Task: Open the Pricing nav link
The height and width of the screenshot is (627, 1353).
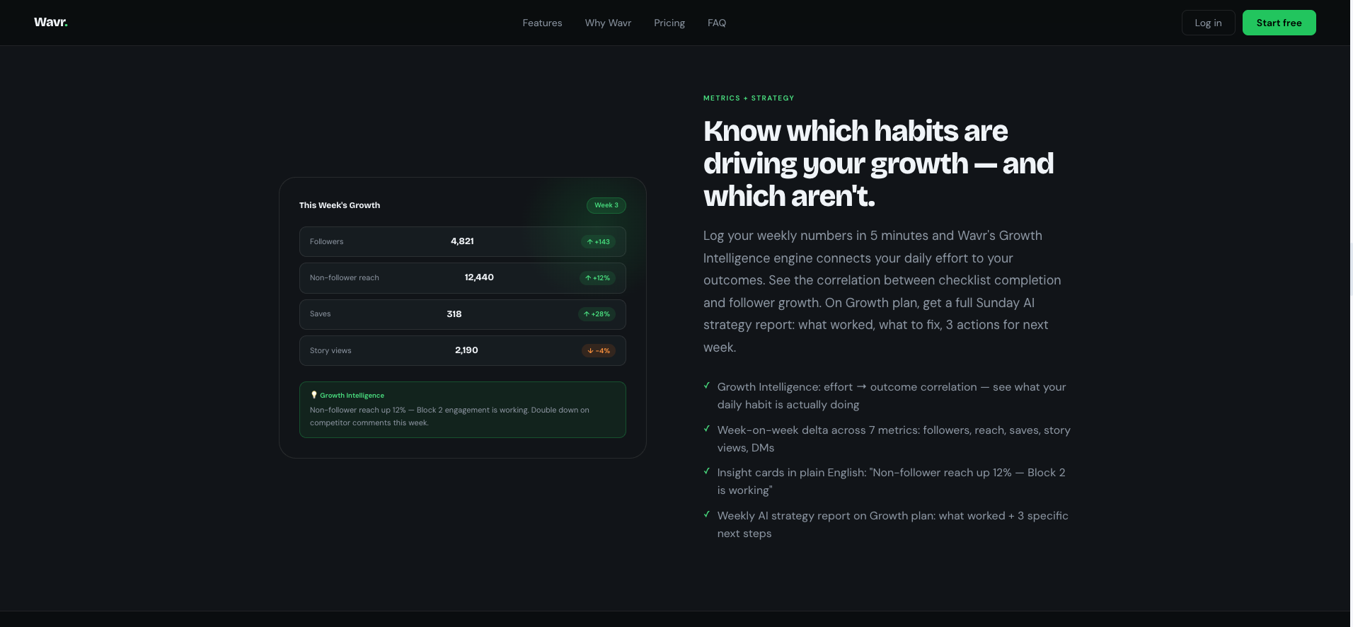Action: click(669, 23)
